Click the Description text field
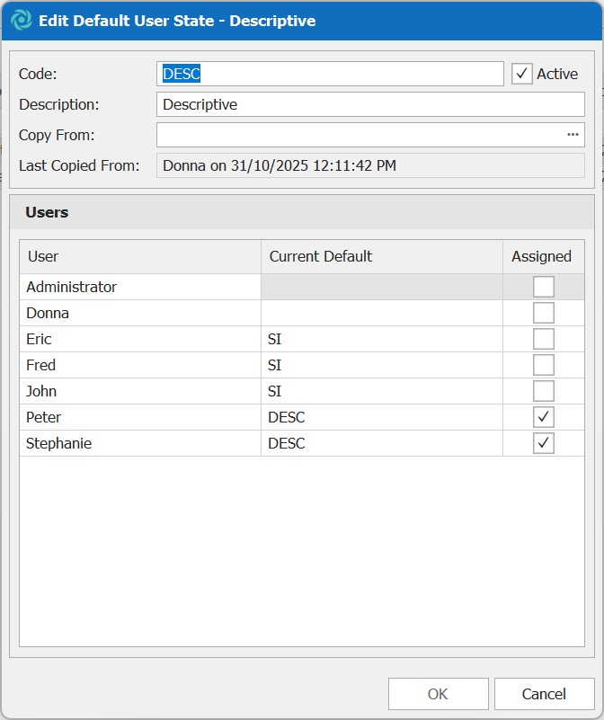Image resolution: width=604 pixels, height=720 pixels. (369, 104)
